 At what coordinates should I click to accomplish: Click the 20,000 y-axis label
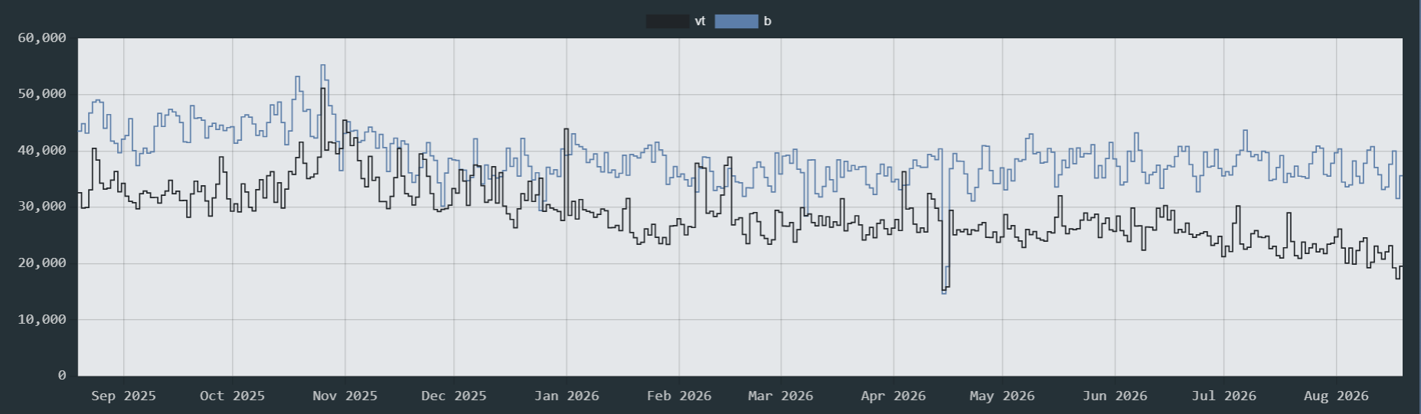(42, 263)
